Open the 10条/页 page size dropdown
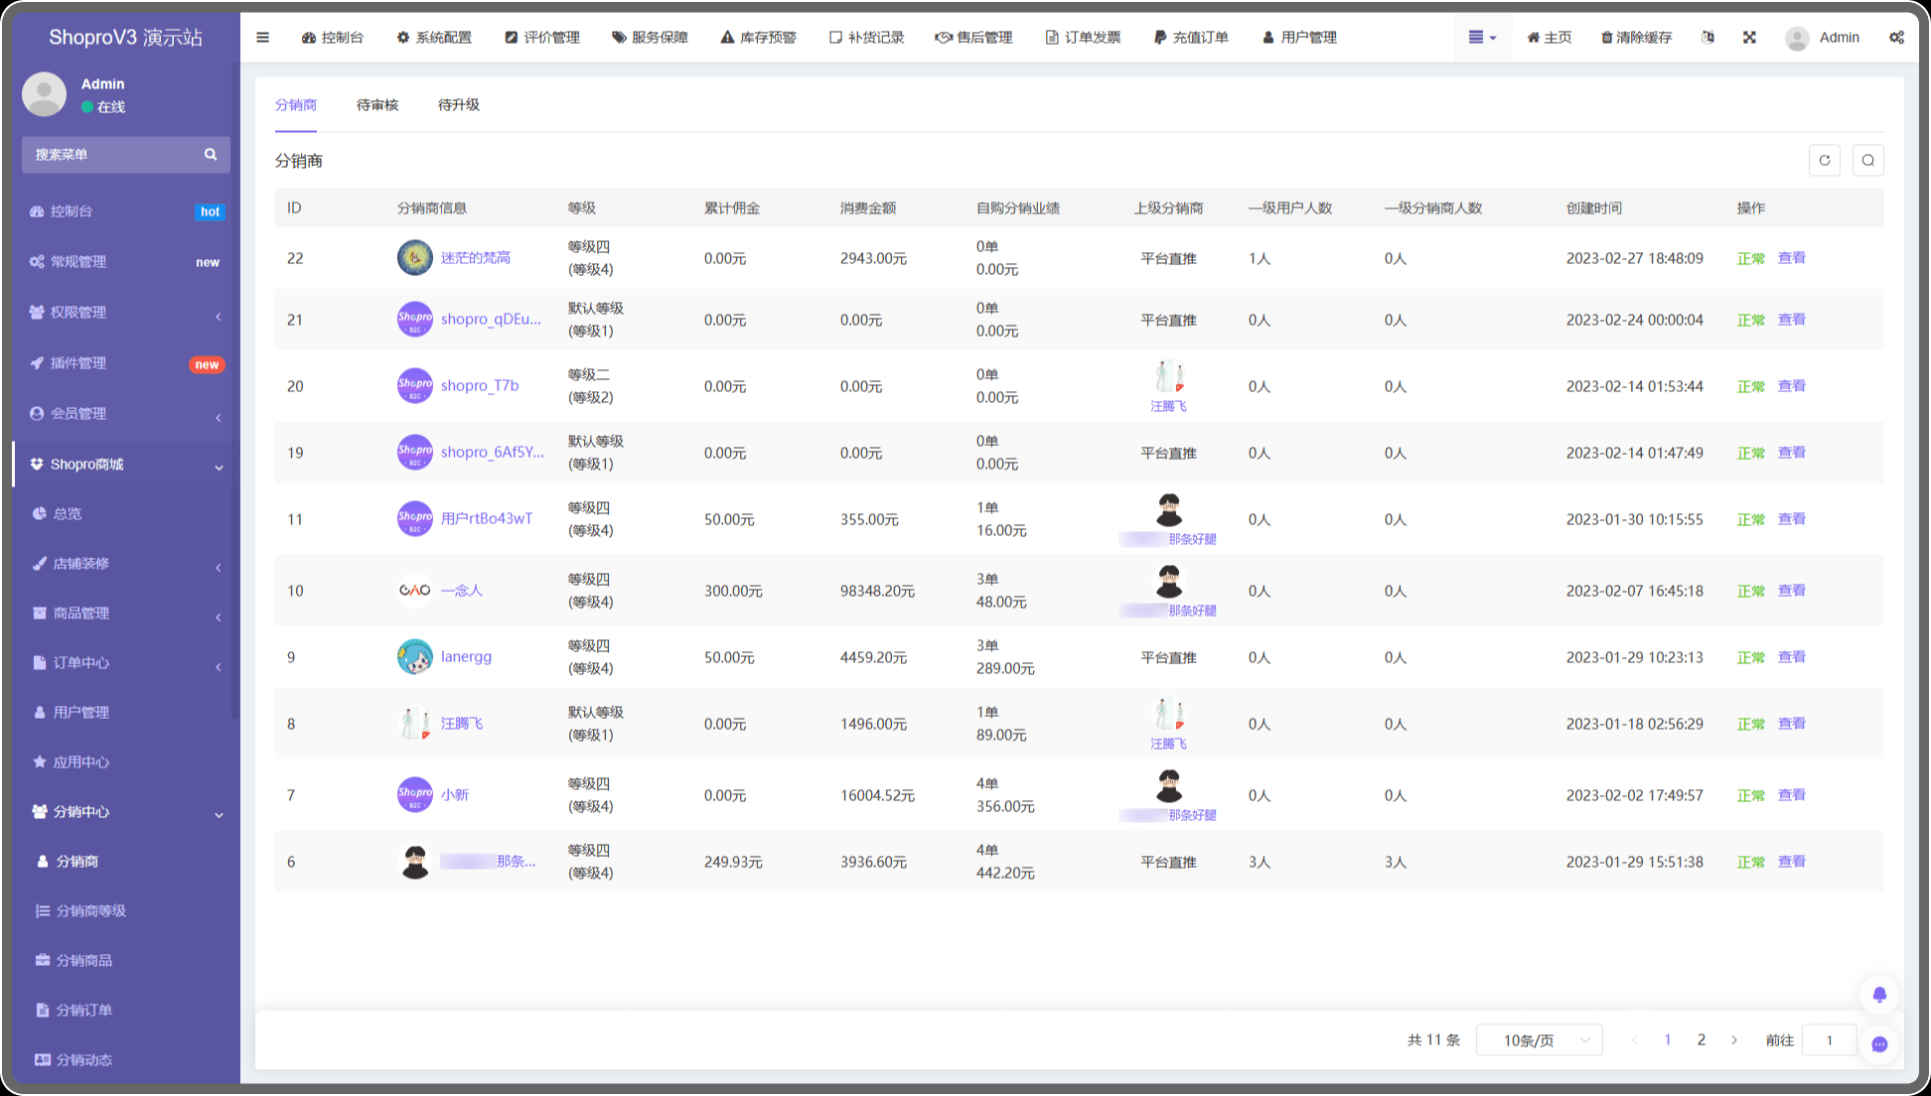The height and width of the screenshot is (1096, 1931). [x=1539, y=1040]
